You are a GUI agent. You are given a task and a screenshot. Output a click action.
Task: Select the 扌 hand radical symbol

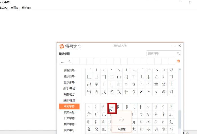pyautogui.click(x=156, y=107)
